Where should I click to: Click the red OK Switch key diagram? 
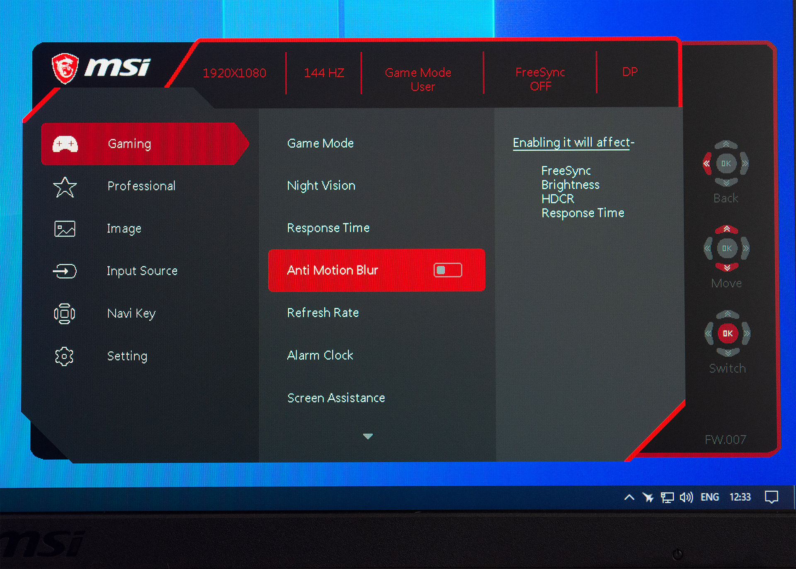[x=728, y=333]
